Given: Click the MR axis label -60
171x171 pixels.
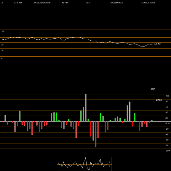Looking at the screenshot, I should [167, 140].
